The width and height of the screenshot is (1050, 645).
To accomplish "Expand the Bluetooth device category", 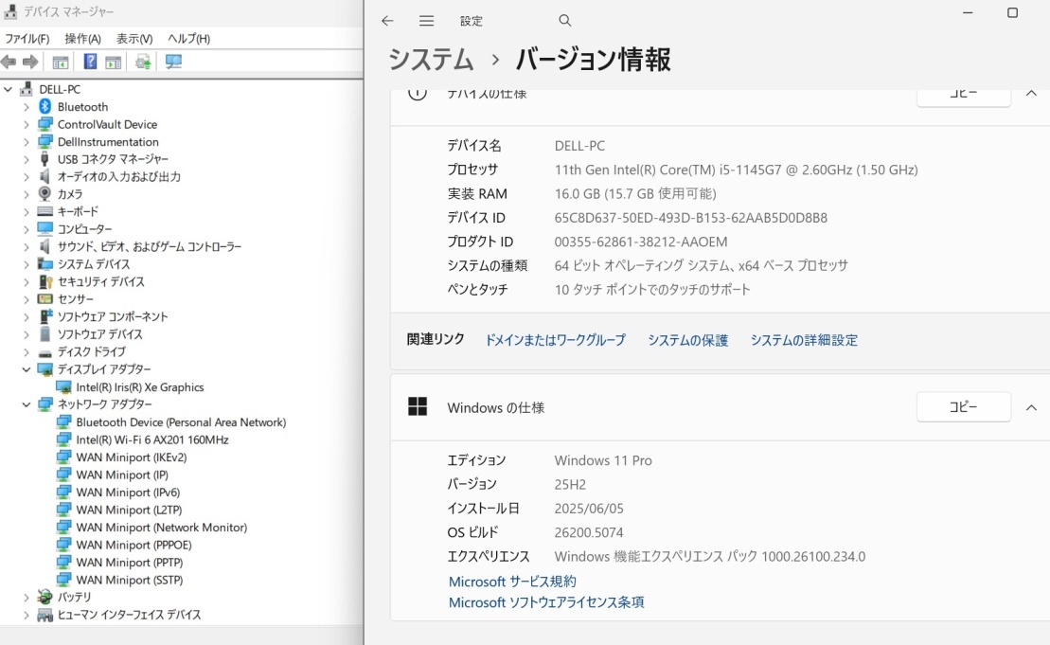I will pos(27,106).
